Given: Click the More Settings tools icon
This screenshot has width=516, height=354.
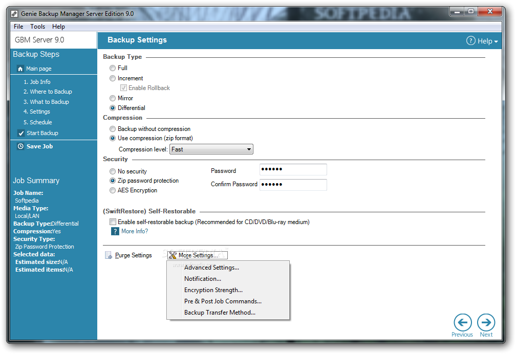Looking at the screenshot, I should pos(173,255).
